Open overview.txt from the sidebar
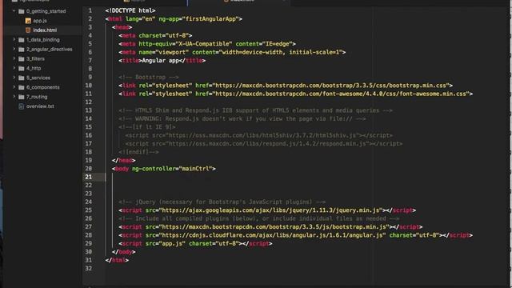Image resolution: width=512 pixels, height=288 pixels. click(40, 106)
